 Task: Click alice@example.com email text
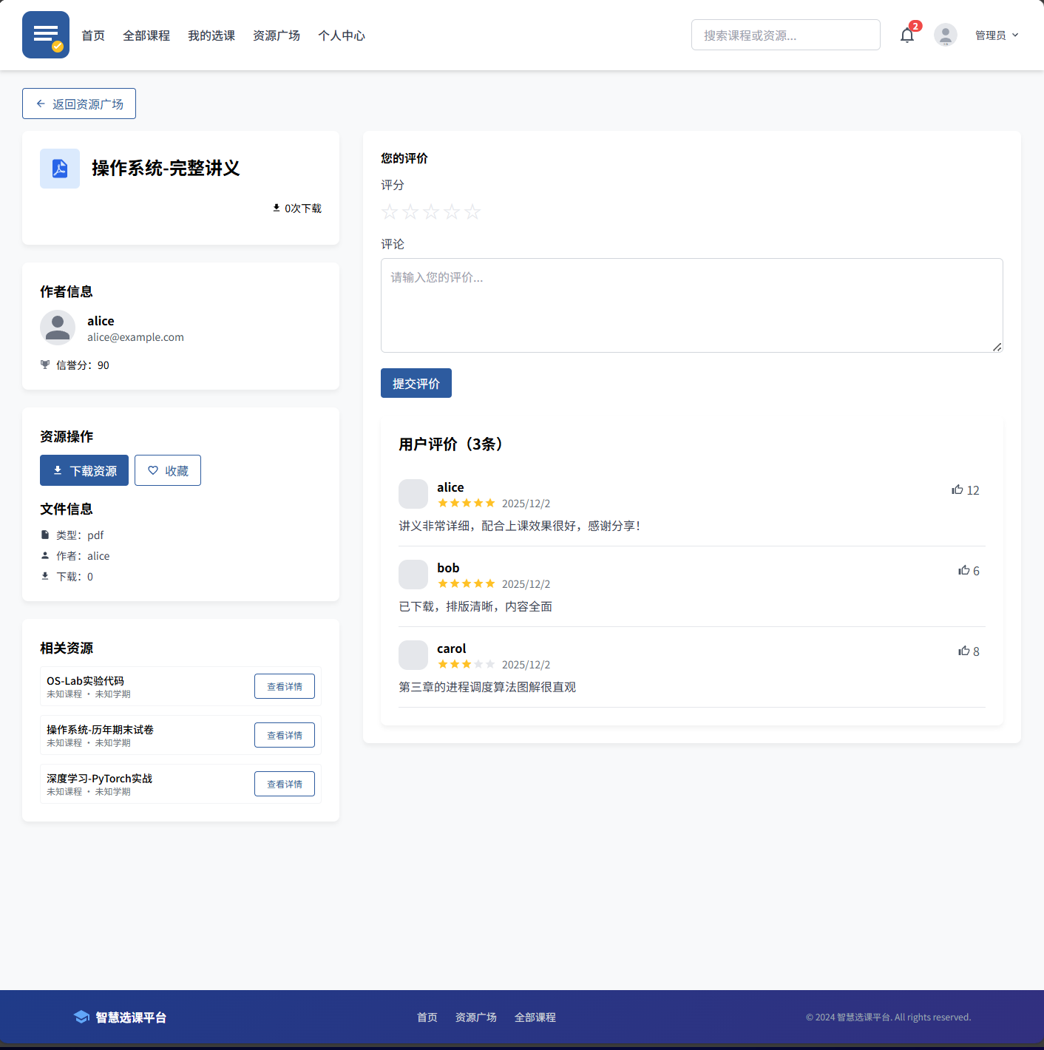[x=135, y=337]
